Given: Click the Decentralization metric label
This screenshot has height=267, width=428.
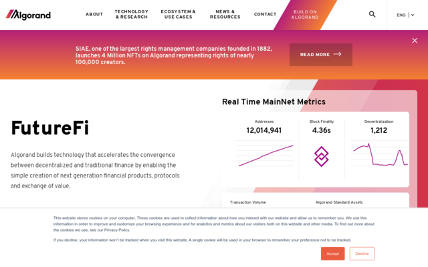Looking at the screenshot, I should [x=379, y=121].
